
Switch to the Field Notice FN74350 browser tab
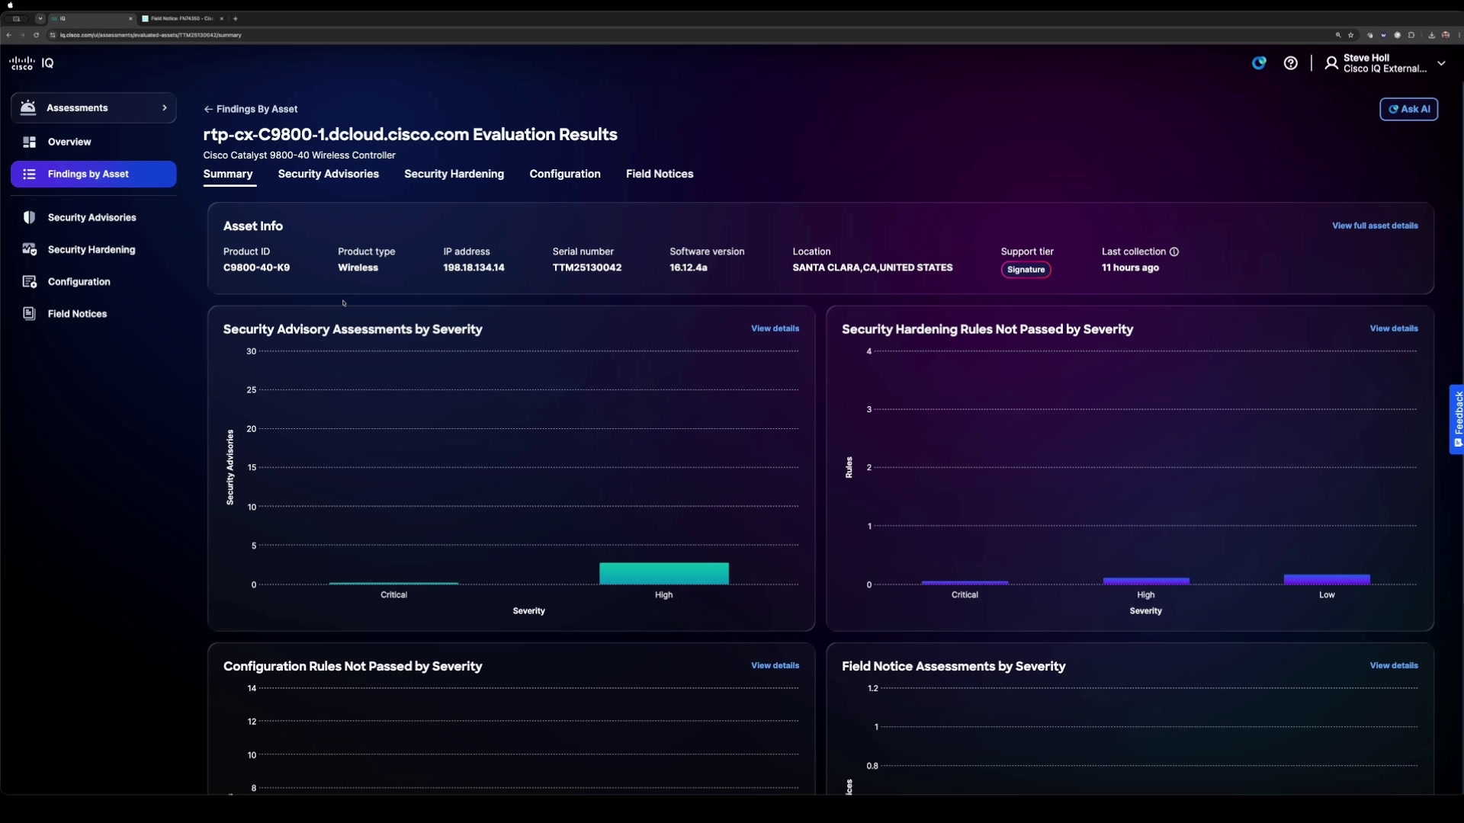pyautogui.click(x=183, y=18)
